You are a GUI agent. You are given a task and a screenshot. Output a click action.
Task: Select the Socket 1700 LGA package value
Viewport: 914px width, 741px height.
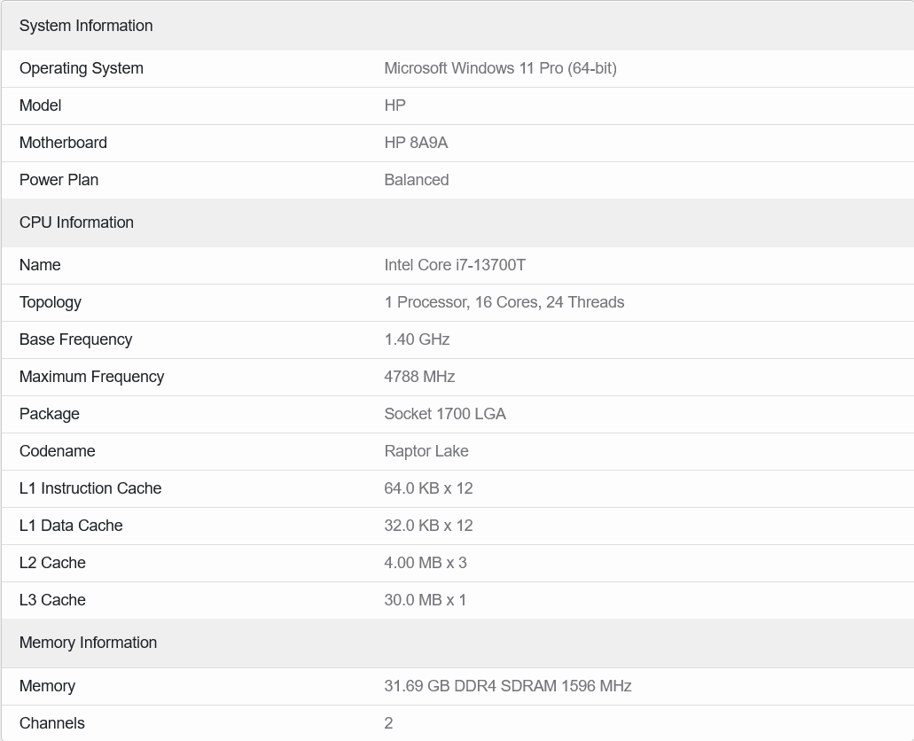tap(445, 414)
